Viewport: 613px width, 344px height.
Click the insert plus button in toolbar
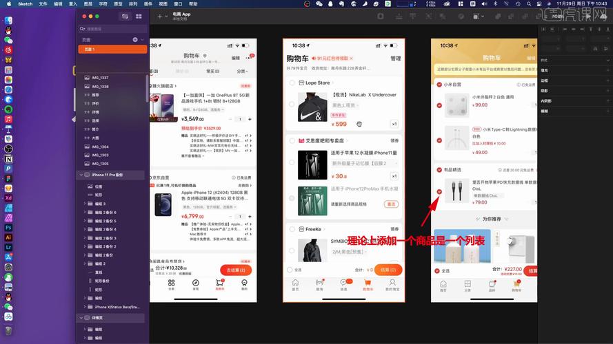click(159, 16)
